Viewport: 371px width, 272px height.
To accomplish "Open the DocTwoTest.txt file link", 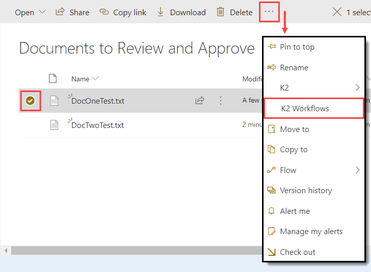I will pyautogui.click(x=98, y=125).
